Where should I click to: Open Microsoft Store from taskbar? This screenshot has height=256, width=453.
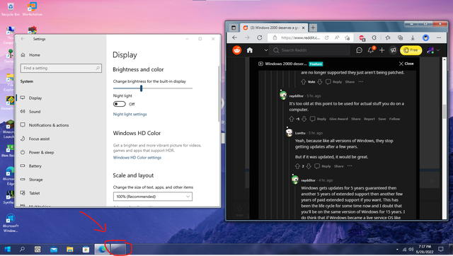coord(86,250)
